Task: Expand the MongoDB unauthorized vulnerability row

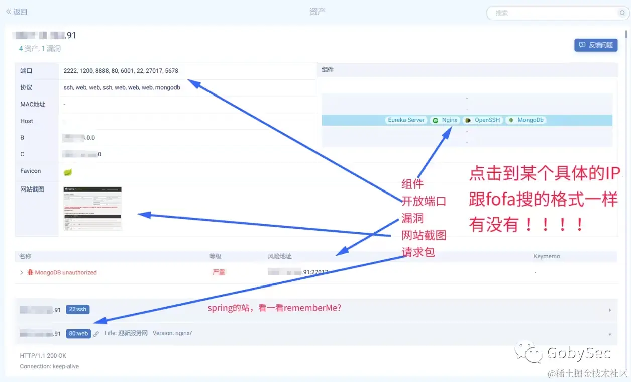Action: 21,273
